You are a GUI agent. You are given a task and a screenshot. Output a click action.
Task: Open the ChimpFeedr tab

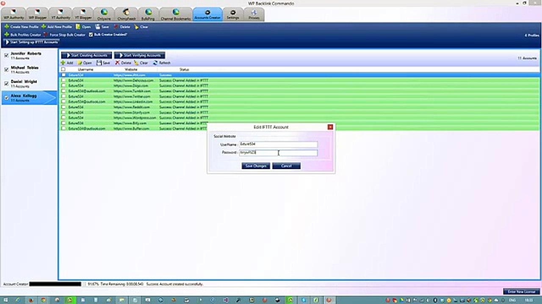(126, 14)
